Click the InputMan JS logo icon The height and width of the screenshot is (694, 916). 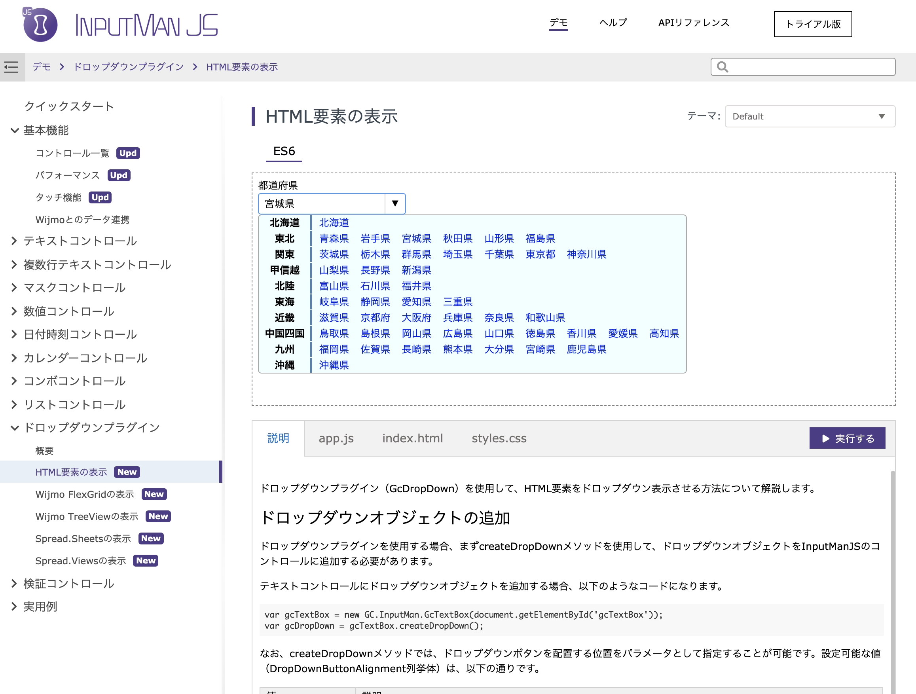pos(40,25)
